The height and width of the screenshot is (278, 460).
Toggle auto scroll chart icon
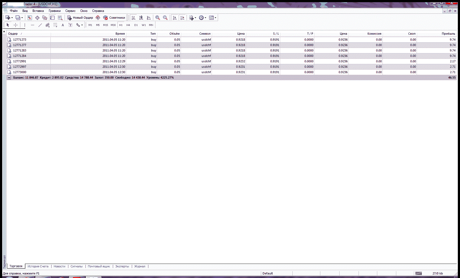[175, 18]
